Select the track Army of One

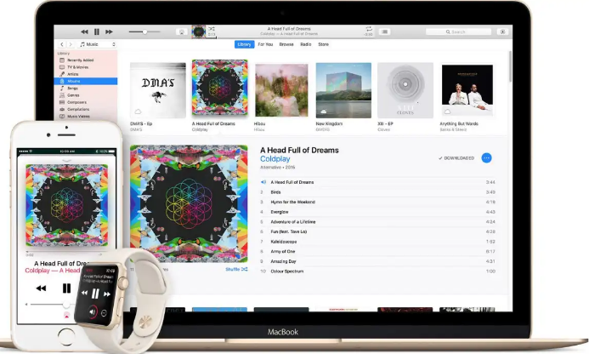pos(378,251)
